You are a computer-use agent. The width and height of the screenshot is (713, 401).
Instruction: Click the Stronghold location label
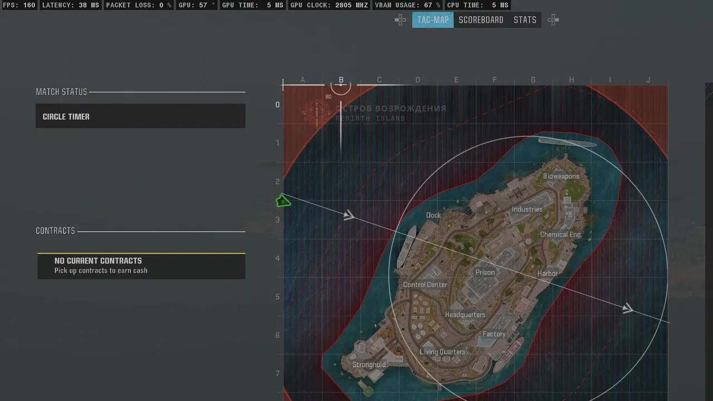369,365
